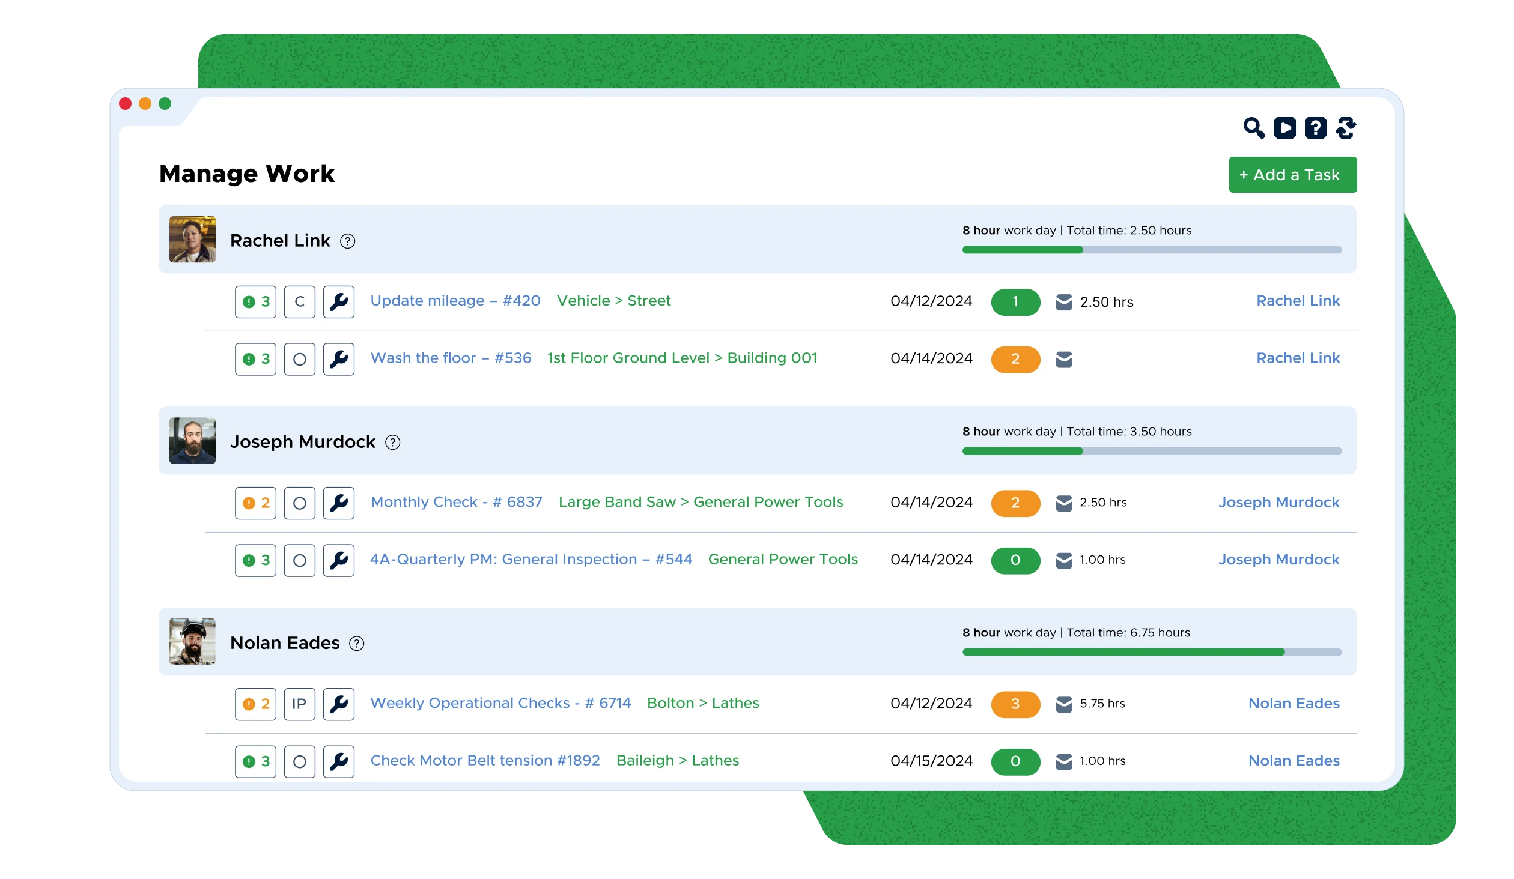Image resolution: width=1514 pixels, height=879 pixels.
Task: Click the video tutorials icon
Action: pos(1285,127)
